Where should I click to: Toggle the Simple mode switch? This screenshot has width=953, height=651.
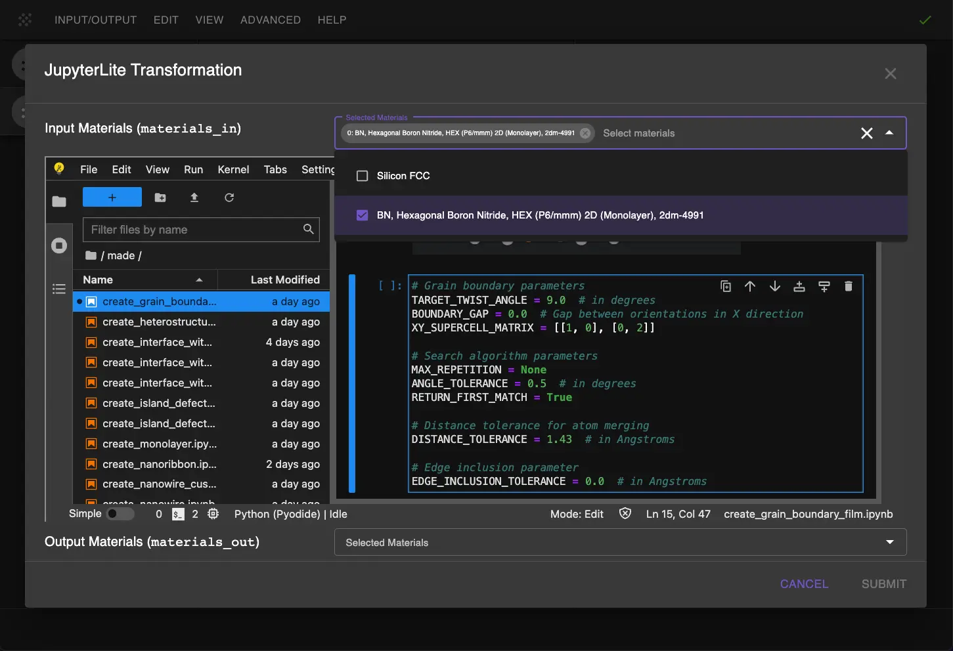pyautogui.click(x=120, y=514)
